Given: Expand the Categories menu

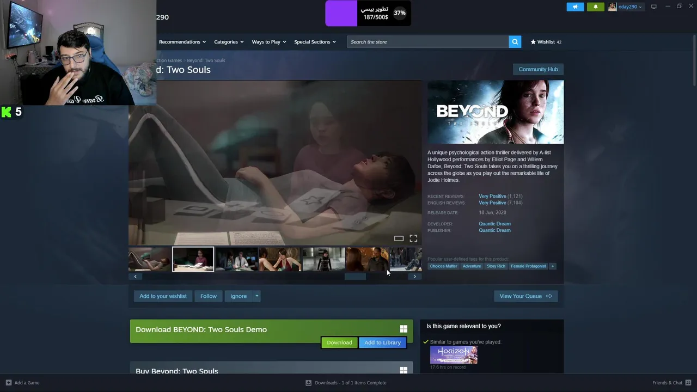Looking at the screenshot, I should (x=229, y=42).
